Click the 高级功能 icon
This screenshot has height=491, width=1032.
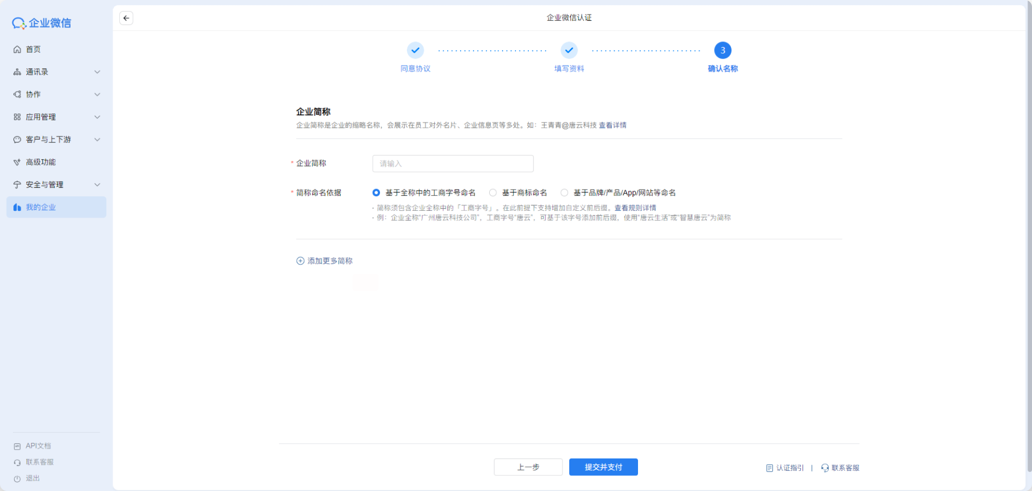pos(17,162)
